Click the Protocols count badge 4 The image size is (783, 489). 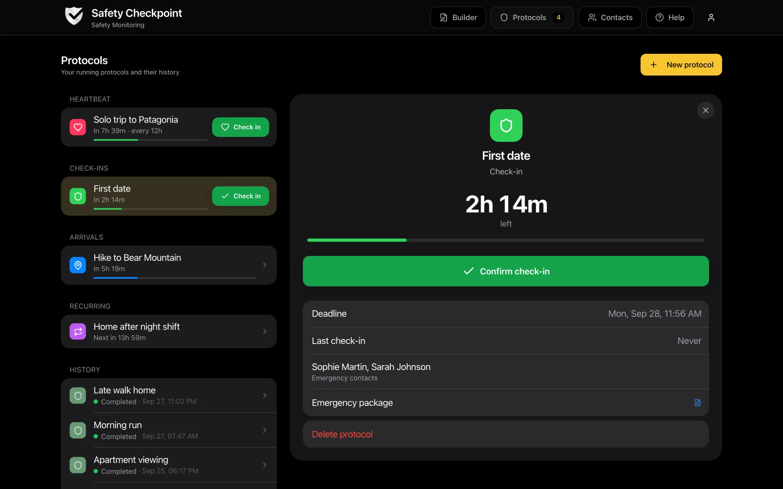pyautogui.click(x=558, y=18)
